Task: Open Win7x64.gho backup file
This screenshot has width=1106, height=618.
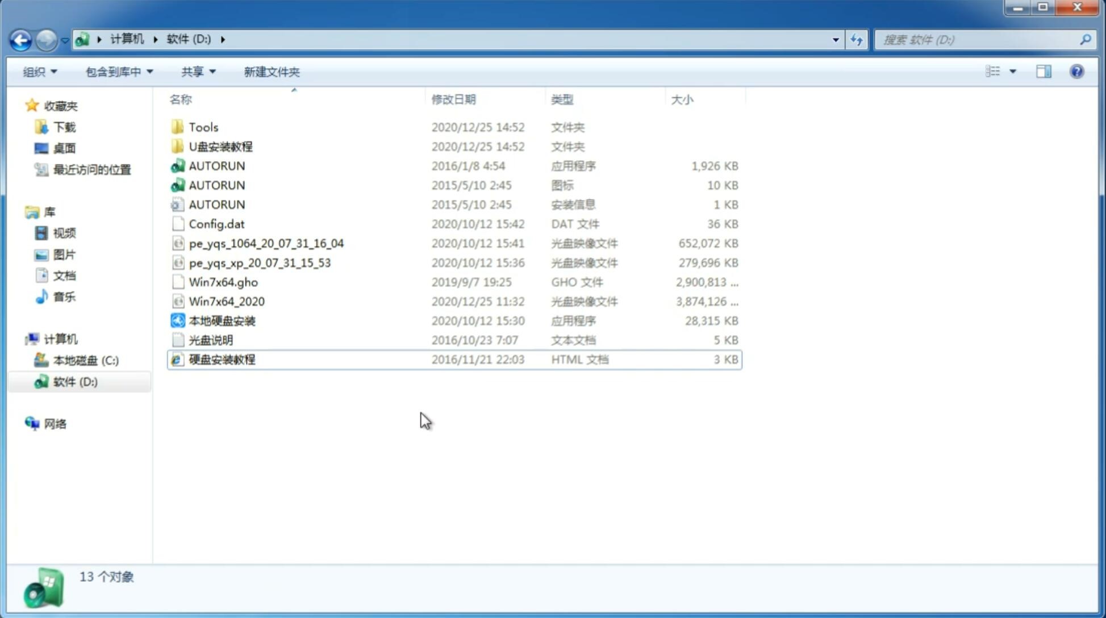Action: tap(223, 282)
